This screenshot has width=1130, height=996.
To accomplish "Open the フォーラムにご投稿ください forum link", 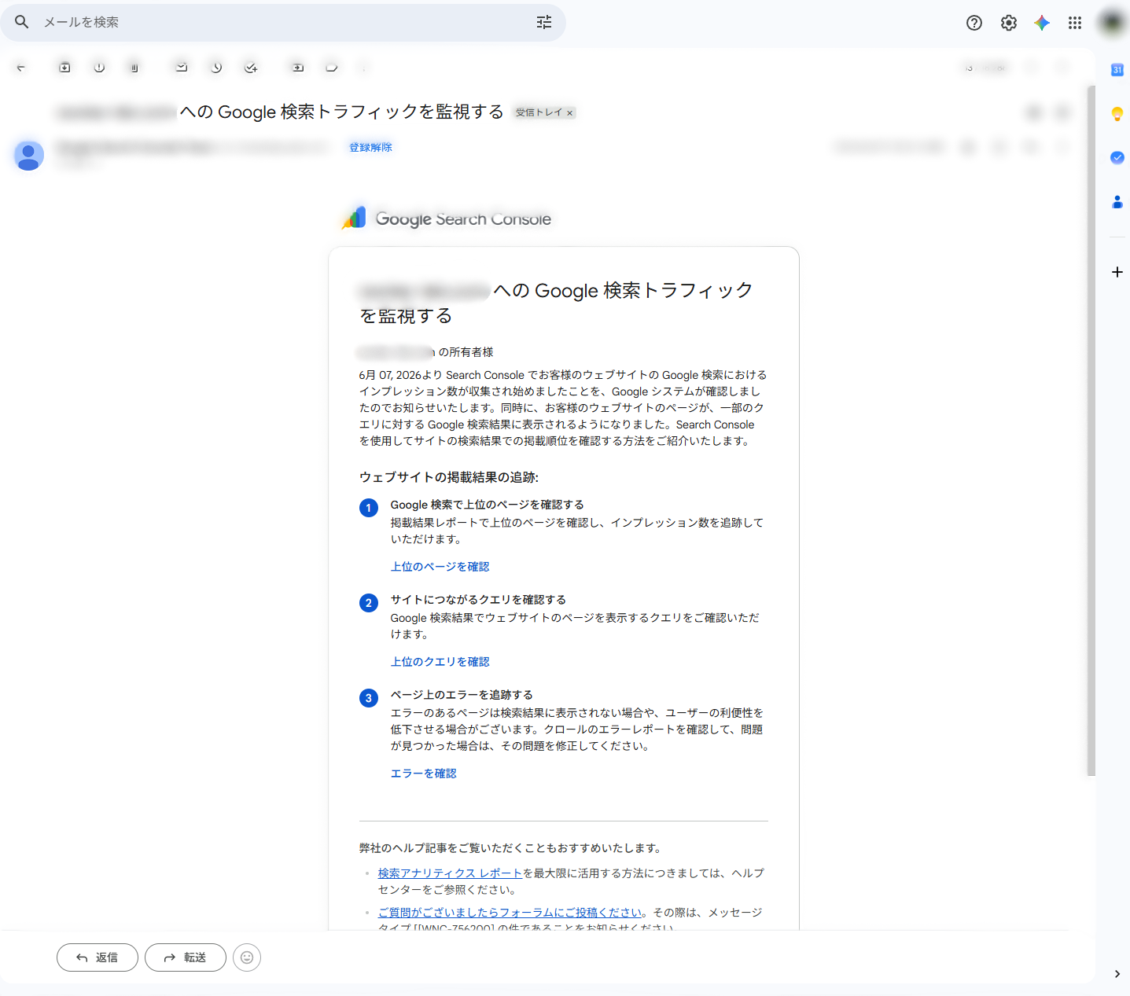I will (510, 913).
